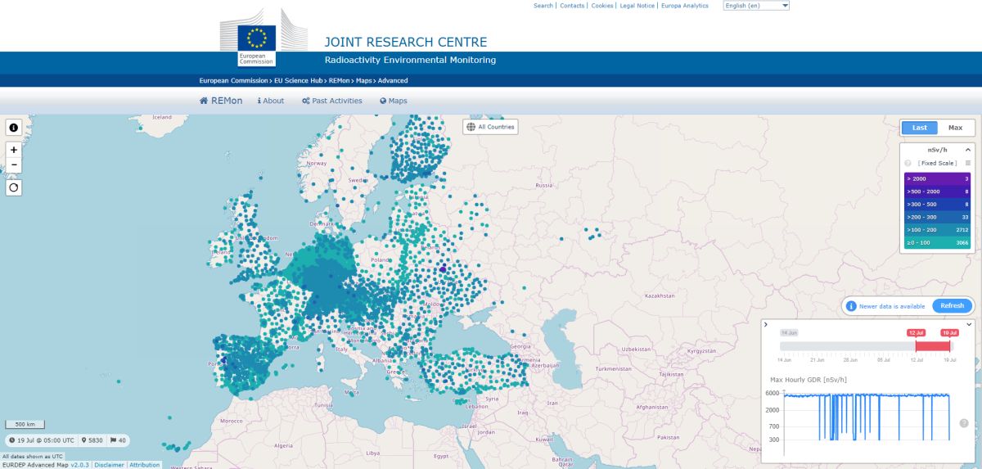
Task: Select the >500 - 2000 legend band
Action: (x=937, y=191)
